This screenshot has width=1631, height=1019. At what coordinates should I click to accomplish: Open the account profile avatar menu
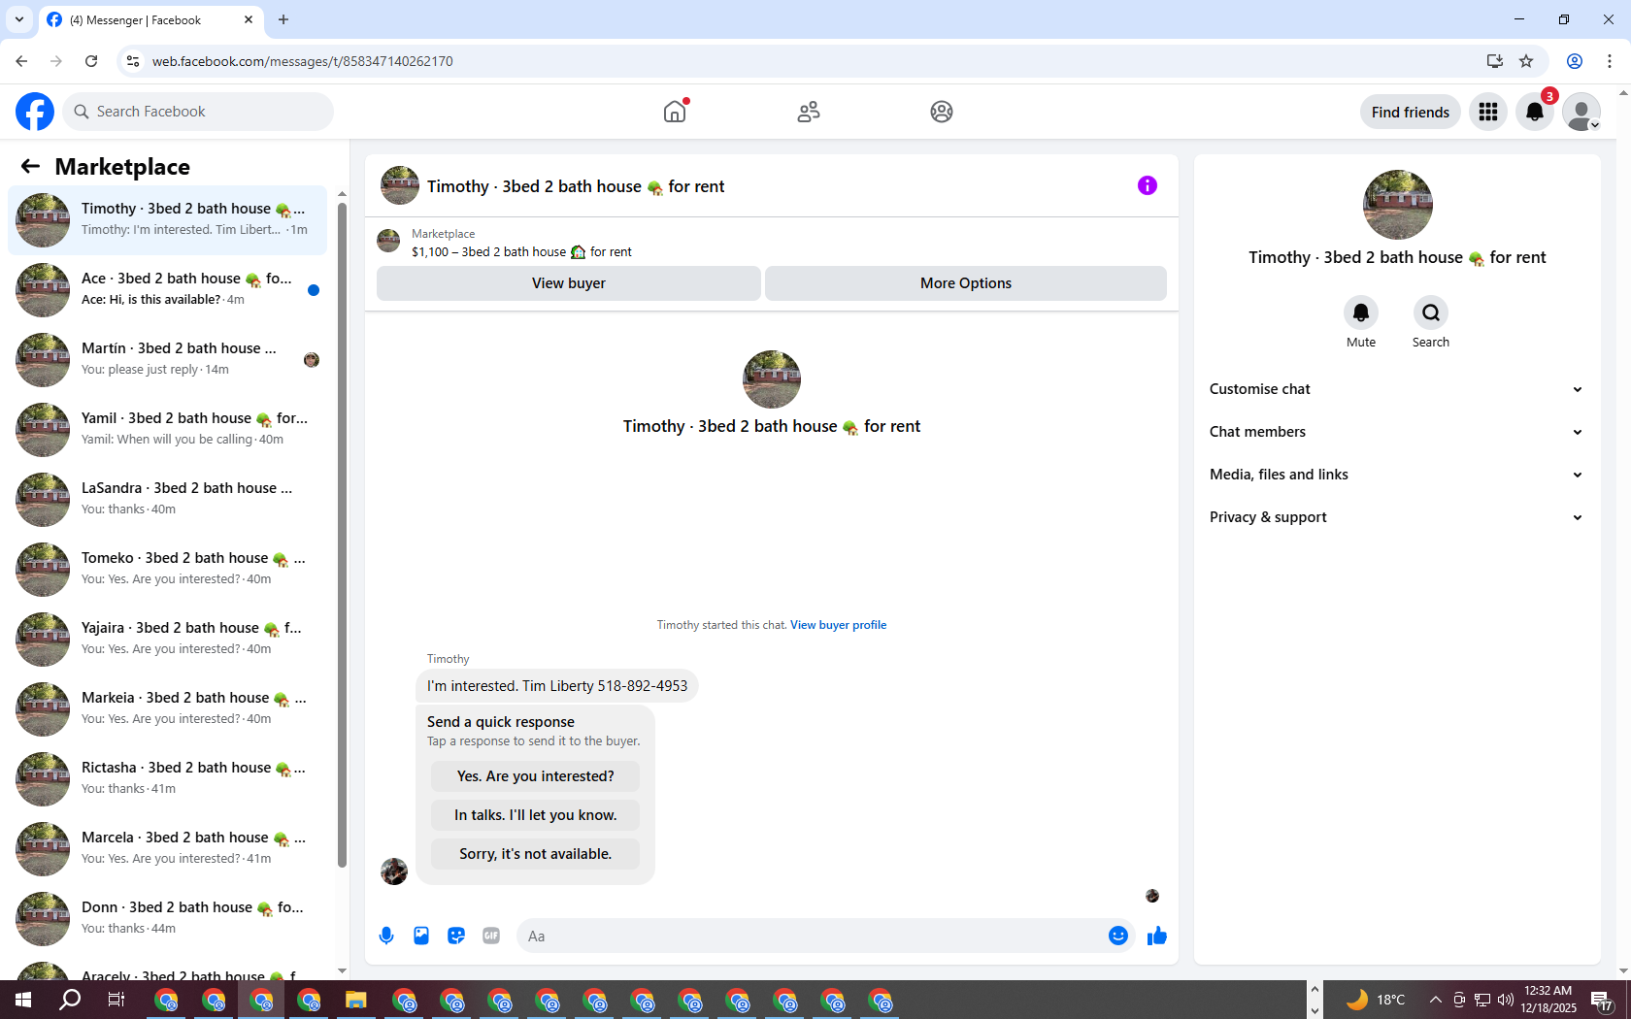click(x=1581, y=112)
